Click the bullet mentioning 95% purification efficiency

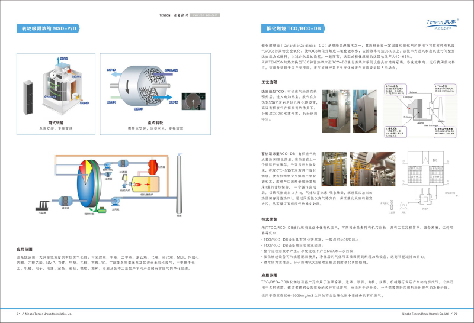pyautogui.click(x=311, y=240)
